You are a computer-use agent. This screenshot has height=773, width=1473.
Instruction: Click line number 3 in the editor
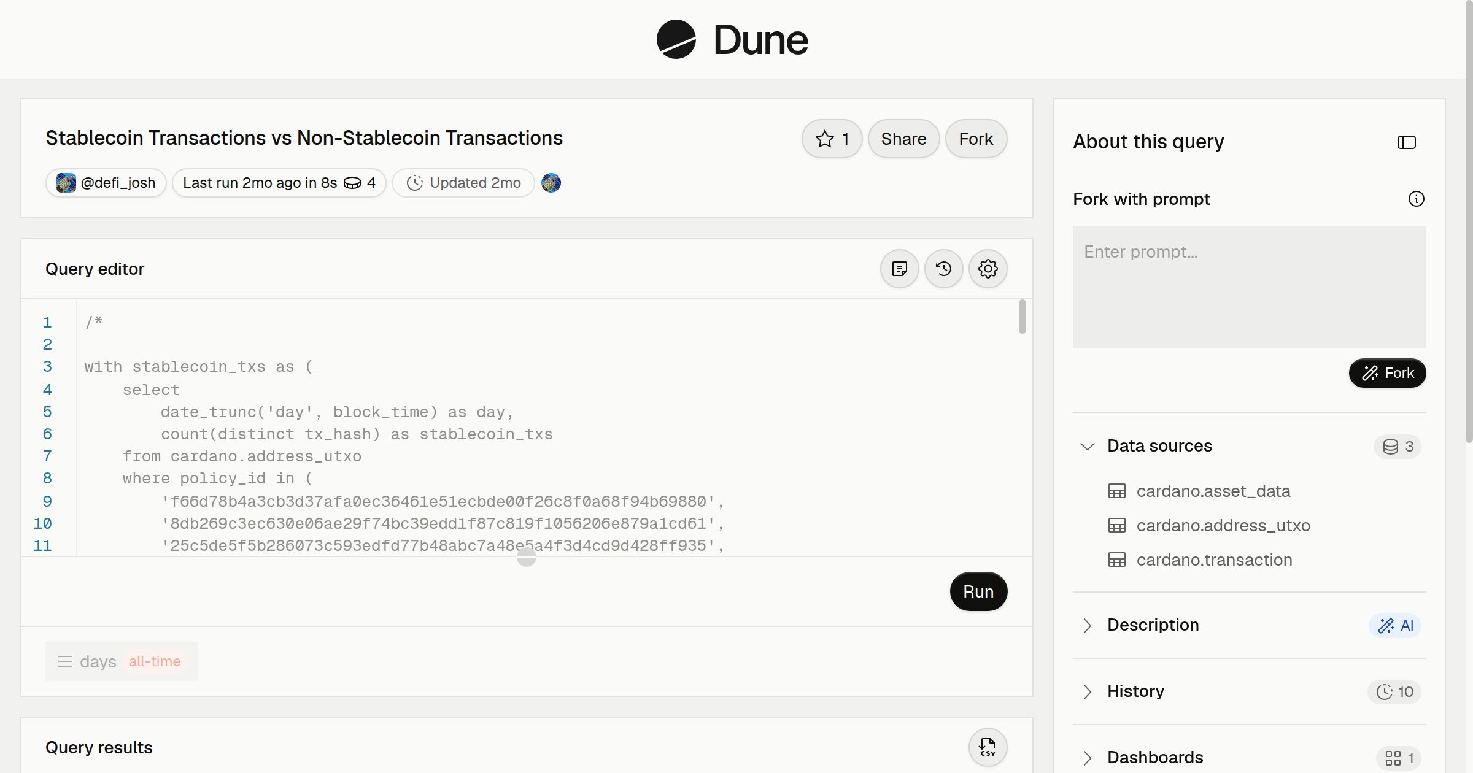click(x=47, y=367)
